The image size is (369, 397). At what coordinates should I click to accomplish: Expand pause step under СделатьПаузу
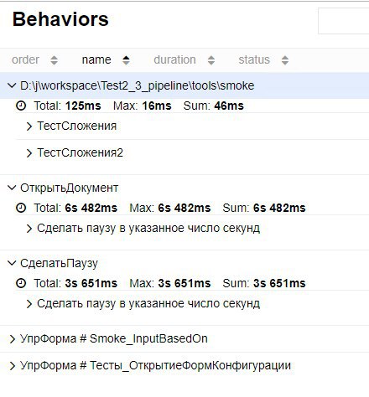[29, 304]
